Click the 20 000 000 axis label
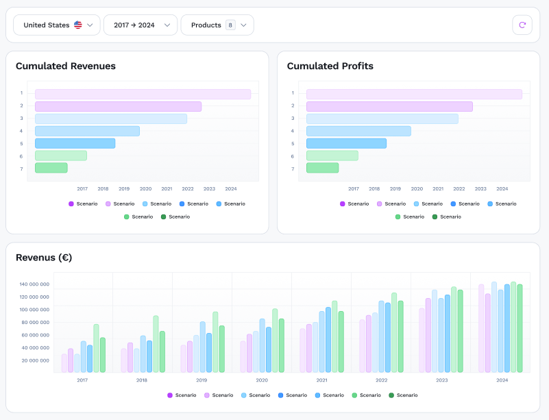The image size is (549, 420). (36, 360)
